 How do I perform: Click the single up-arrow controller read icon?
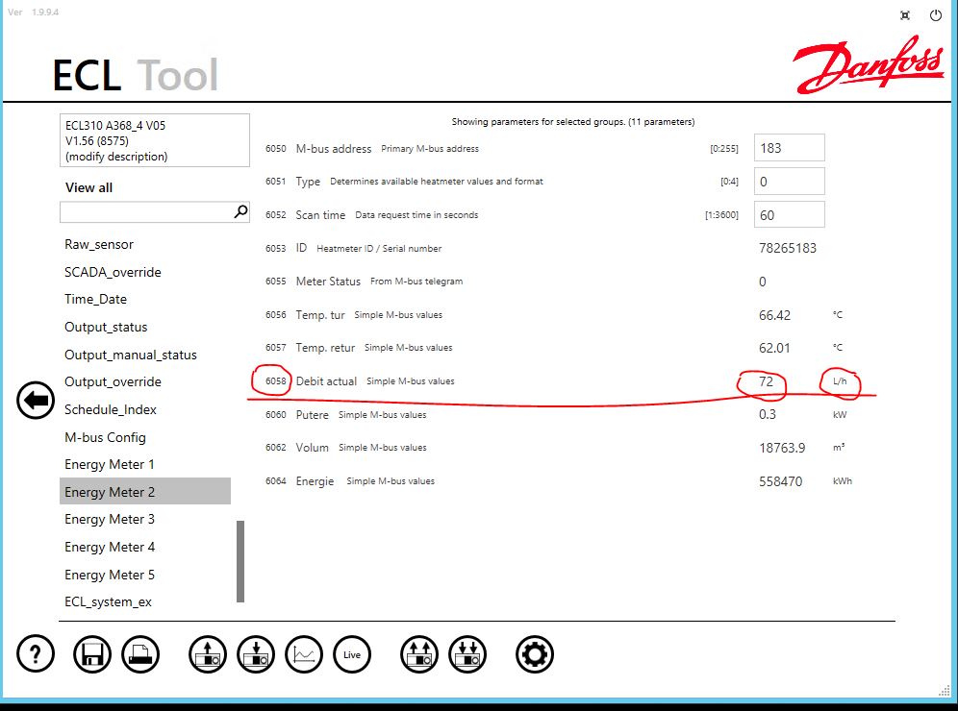208,654
